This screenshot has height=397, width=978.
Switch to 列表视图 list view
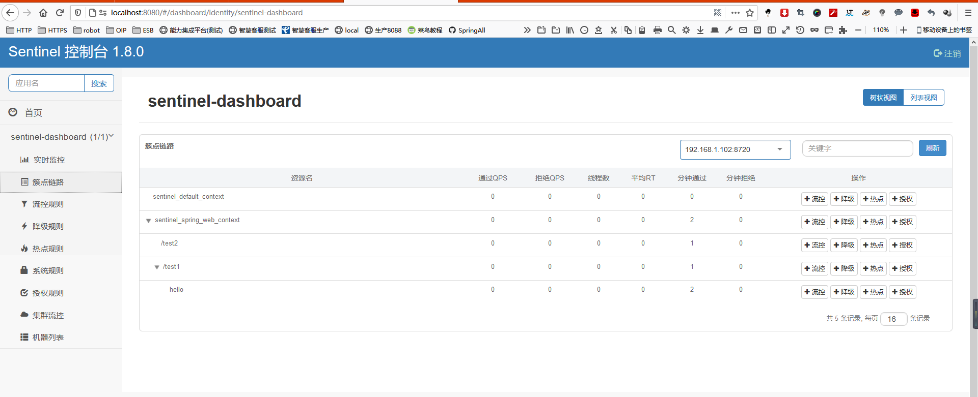(923, 98)
